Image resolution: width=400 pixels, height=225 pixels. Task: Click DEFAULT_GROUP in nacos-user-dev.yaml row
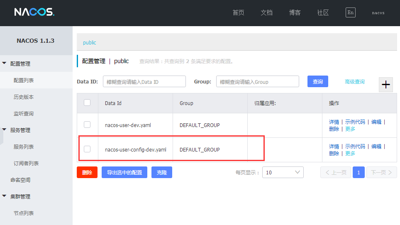[200, 125]
